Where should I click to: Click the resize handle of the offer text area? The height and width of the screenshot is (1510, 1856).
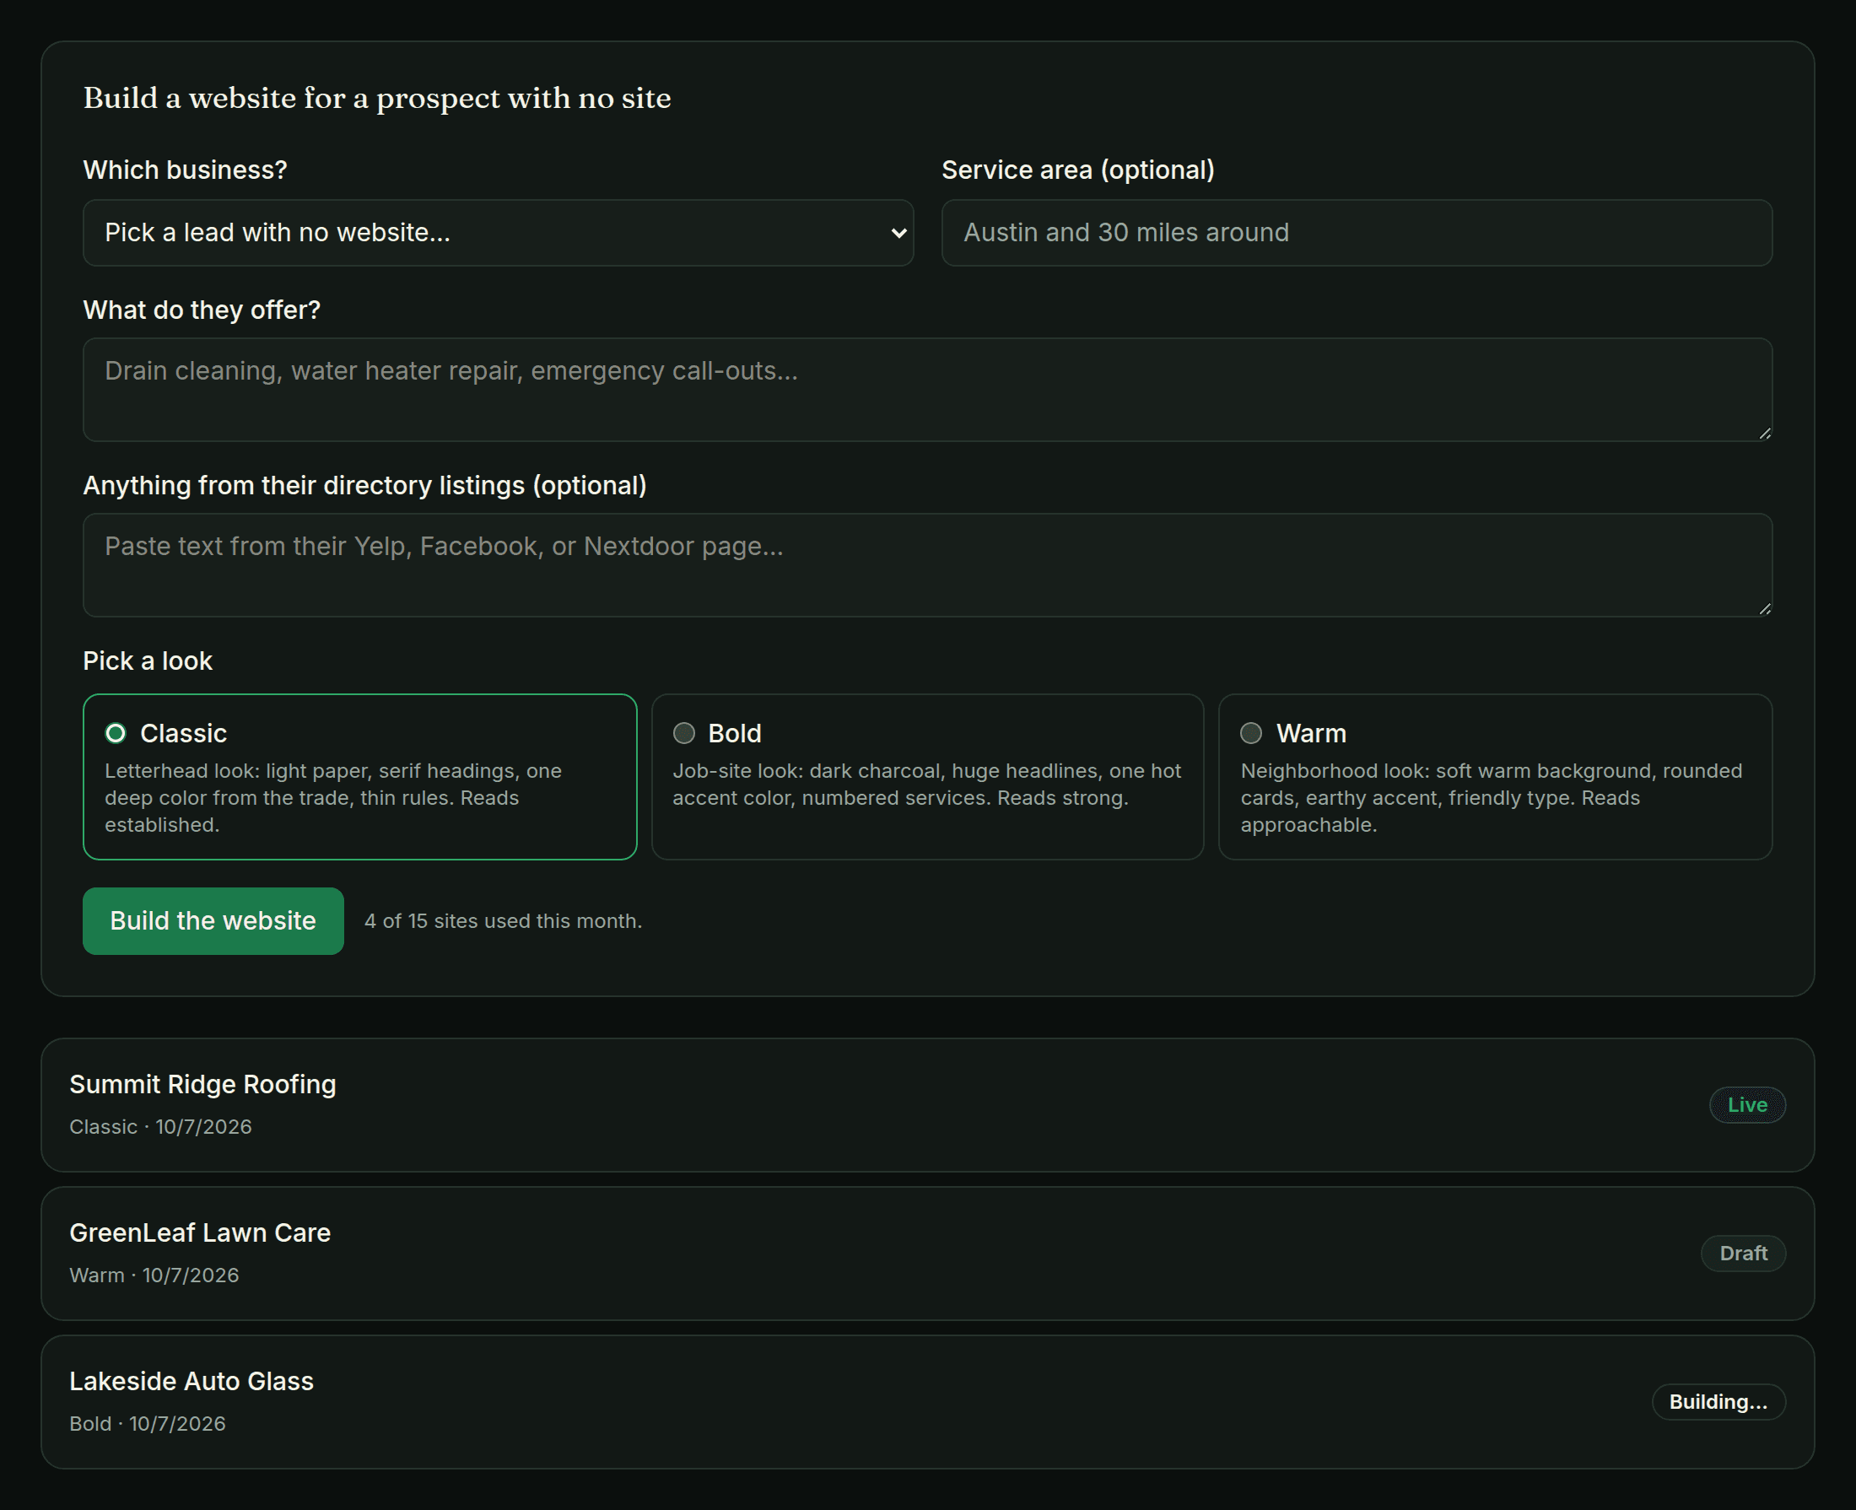pyautogui.click(x=1765, y=433)
